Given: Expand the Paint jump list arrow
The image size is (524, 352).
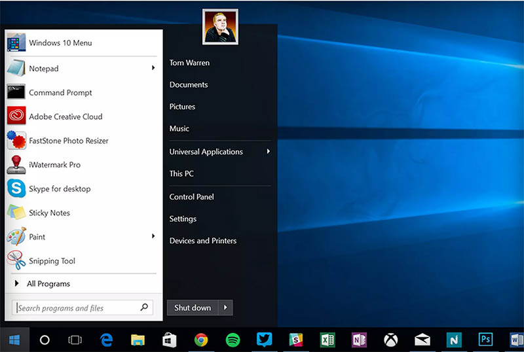Looking at the screenshot, I should point(153,236).
